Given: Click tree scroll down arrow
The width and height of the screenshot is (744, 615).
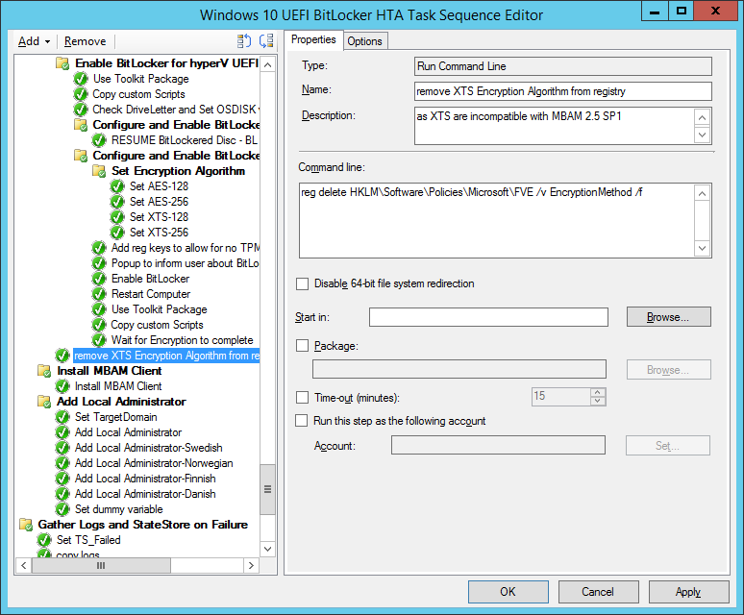Looking at the screenshot, I should (267, 549).
